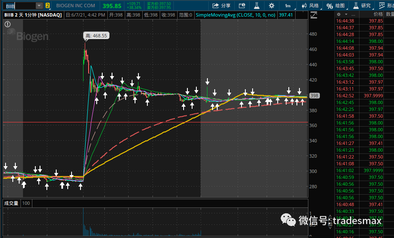Click the 100 volume parameter value
This screenshot has height=238, width=394.
coord(26,203)
